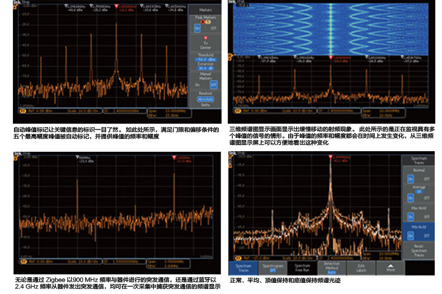Choose Absolute readout in Markers menu

point(205,99)
